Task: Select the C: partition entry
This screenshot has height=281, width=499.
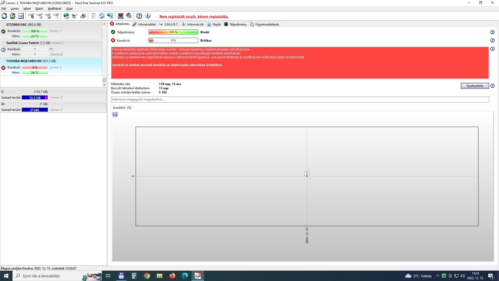Action: pyautogui.click(x=53, y=95)
